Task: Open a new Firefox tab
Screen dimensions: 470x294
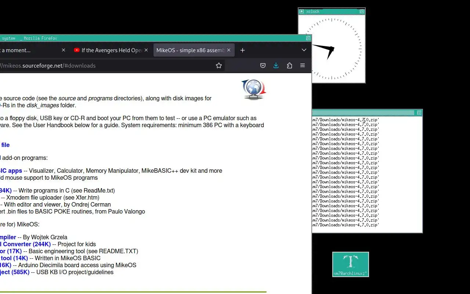Action: 242,50
